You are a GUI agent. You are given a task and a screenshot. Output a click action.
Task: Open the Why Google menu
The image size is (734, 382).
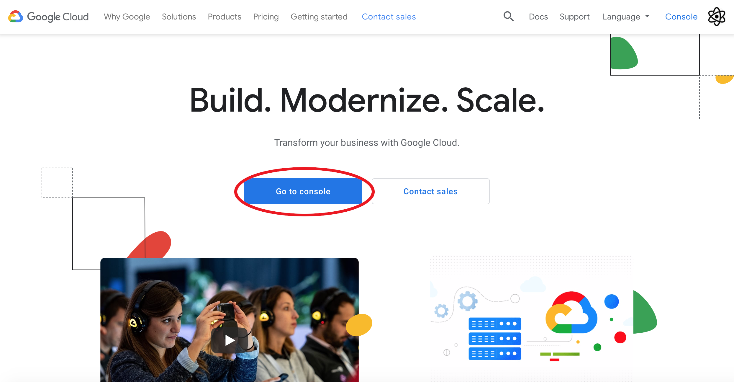click(x=127, y=17)
